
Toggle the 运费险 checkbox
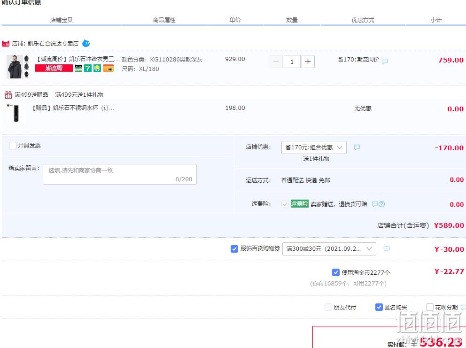coord(285,204)
